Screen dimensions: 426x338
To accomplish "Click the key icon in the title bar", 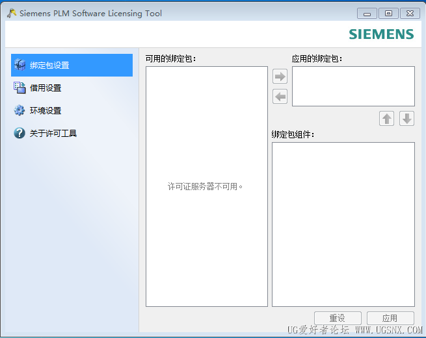I will click(x=12, y=13).
